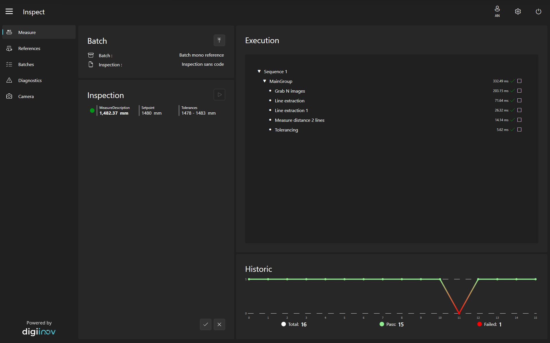This screenshot has width=550, height=343.
Task: Click the Batch upload arrow button
Action: (219, 40)
